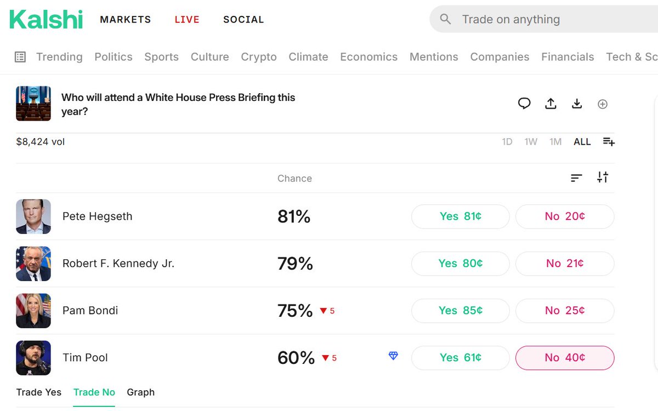Switch chart range to 1M
Image resolution: width=658 pixels, height=411 pixels.
(555, 142)
